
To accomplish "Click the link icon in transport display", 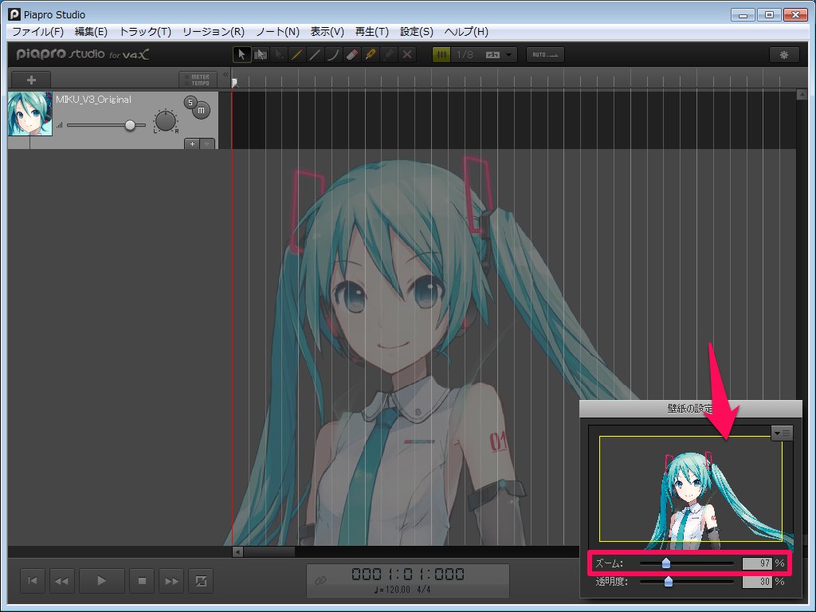I will 320,580.
